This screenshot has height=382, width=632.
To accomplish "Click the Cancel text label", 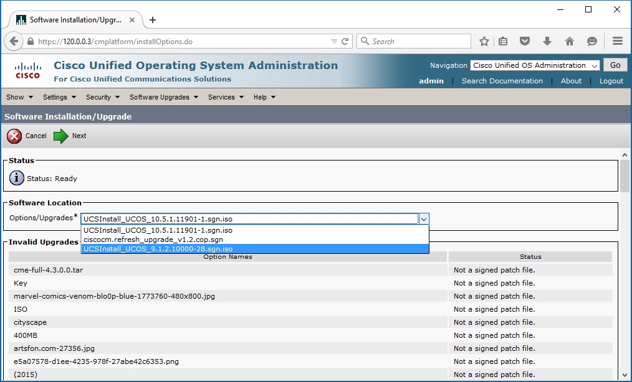I will [36, 136].
